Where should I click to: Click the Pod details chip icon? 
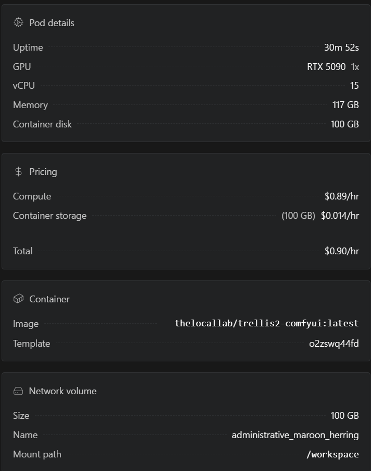(18, 22)
